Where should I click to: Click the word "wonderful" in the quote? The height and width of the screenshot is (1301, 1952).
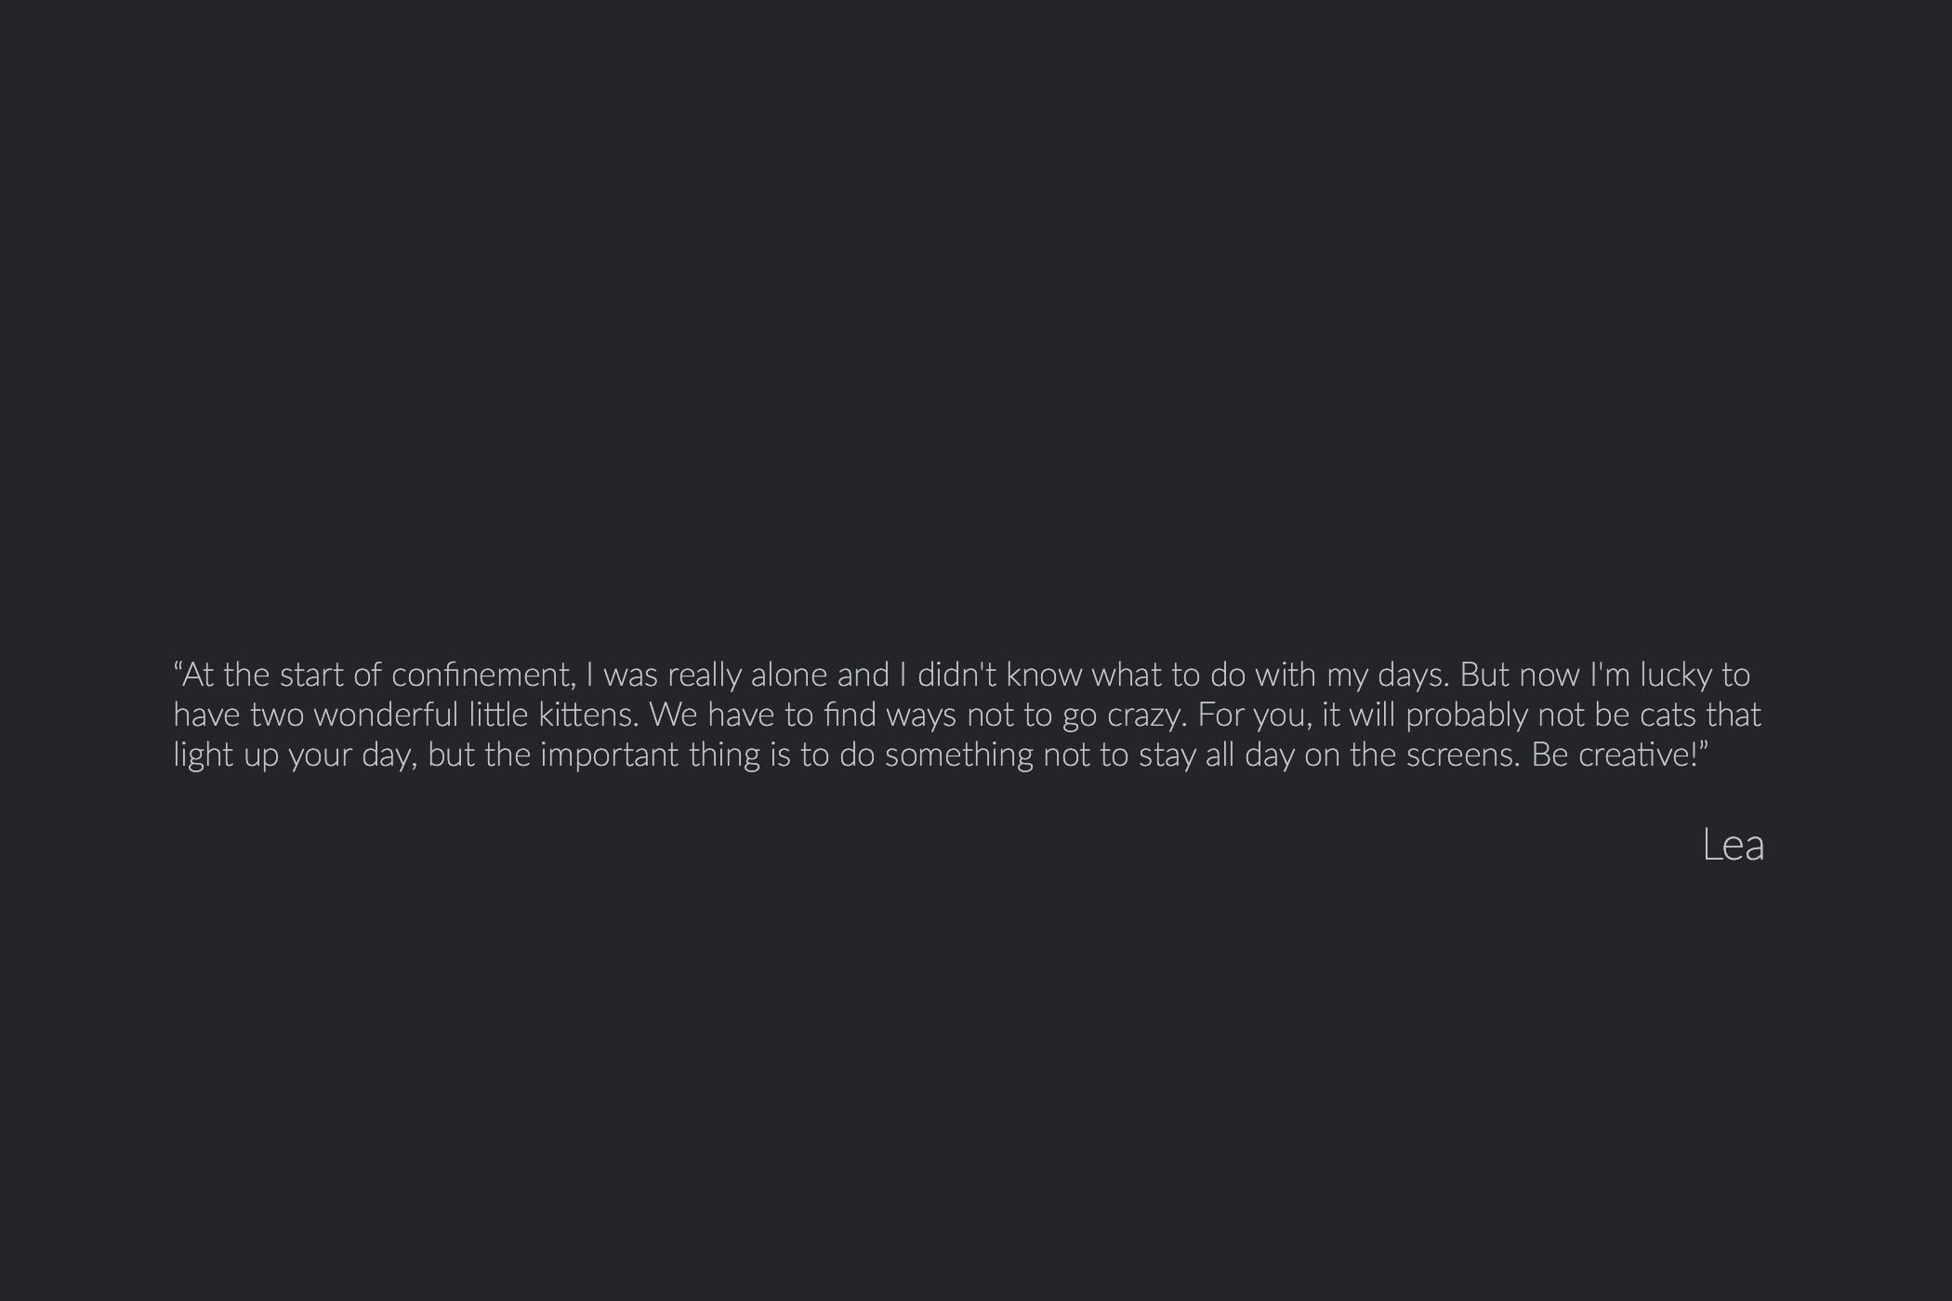386,715
